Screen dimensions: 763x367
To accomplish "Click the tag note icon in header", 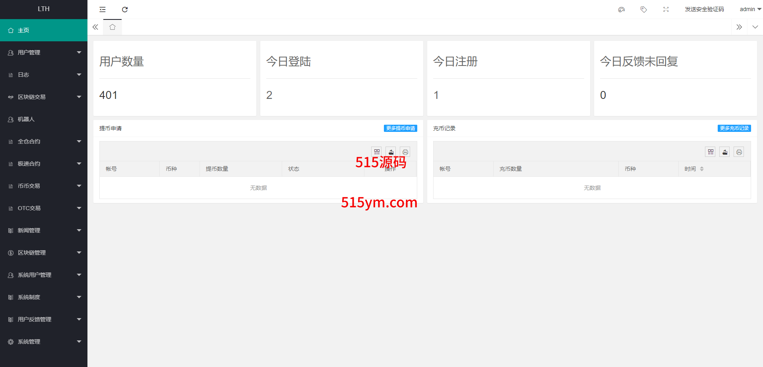I will pyautogui.click(x=644, y=10).
